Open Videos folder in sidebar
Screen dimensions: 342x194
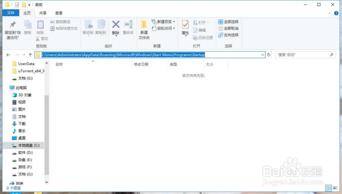19,102
